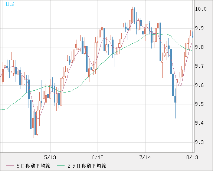The height and width of the screenshot is (171, 213).
Task: Select the 10.0 price axis label
Action: point(201,9)
